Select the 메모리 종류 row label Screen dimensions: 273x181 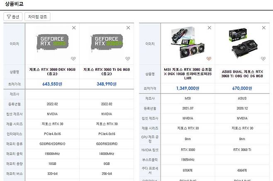tap(15, 144)
